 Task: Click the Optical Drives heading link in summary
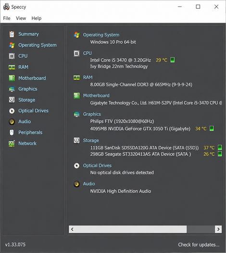tap(97, 166)
